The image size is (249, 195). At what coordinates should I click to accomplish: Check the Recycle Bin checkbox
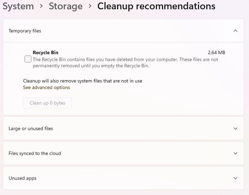[28, 59]
